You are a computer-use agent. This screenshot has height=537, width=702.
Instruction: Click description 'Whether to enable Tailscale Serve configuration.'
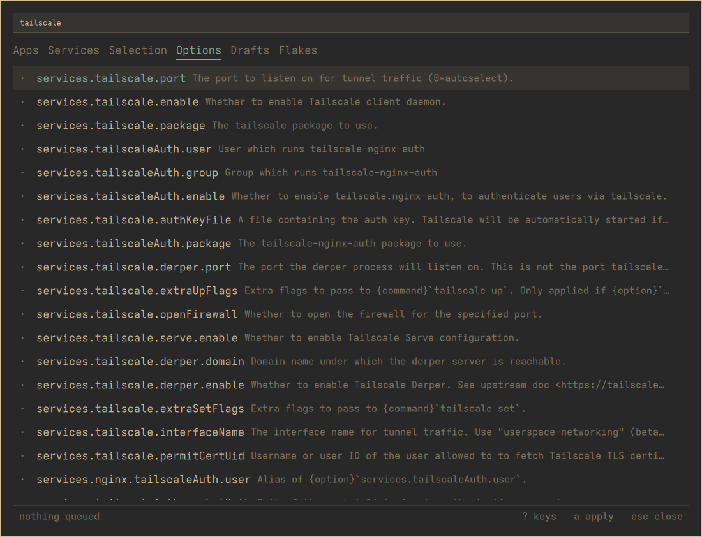point(382,338)
